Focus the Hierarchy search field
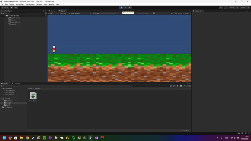 point(25,13)
